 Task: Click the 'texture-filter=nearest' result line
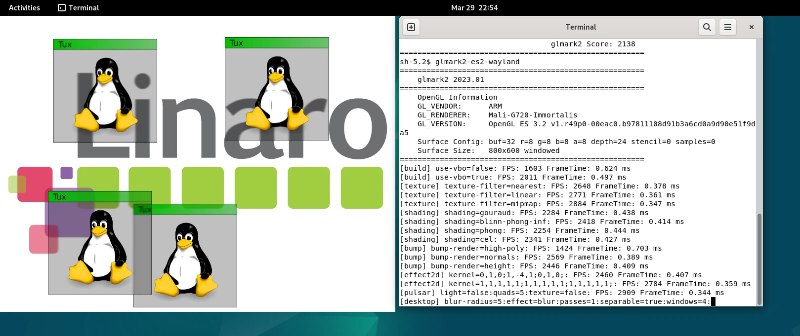click(540, 186)
